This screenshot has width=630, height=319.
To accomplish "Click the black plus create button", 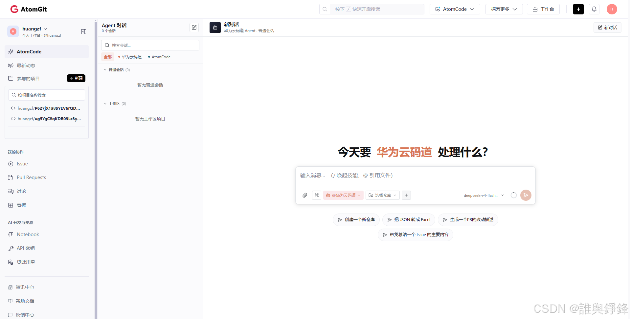I will (x=578, y=9).
